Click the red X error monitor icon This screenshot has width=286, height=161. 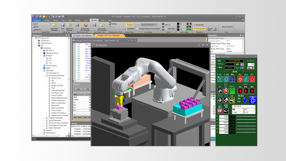pyautogui.click(x=226, y=91)
